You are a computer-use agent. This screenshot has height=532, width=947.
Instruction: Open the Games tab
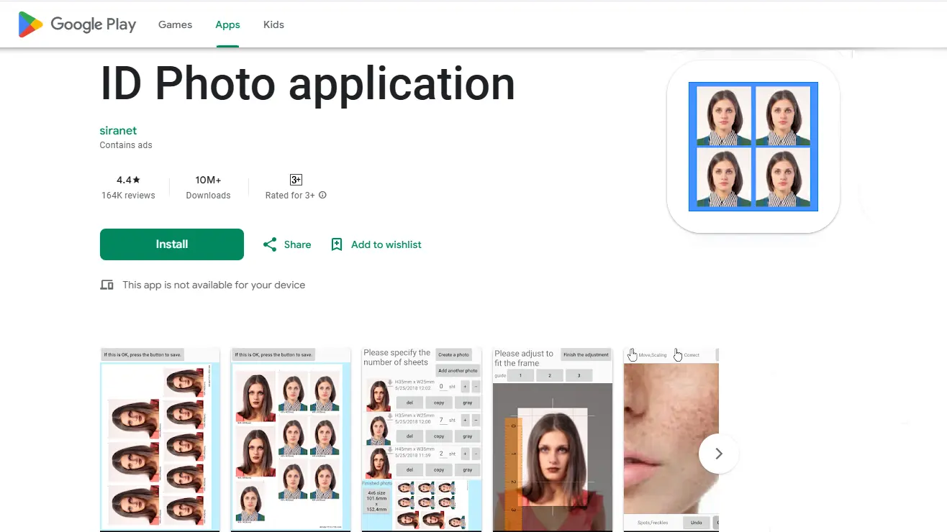(175, 24)
